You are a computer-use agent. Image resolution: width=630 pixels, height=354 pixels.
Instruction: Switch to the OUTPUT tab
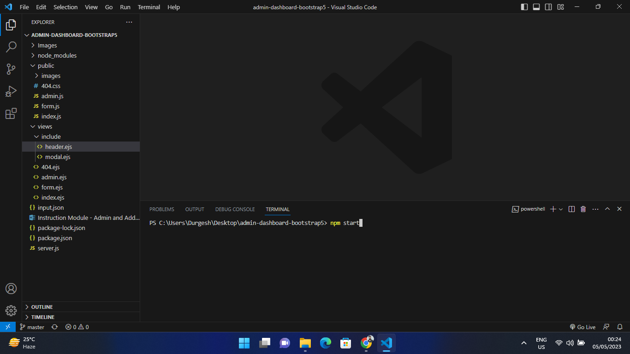194,209
